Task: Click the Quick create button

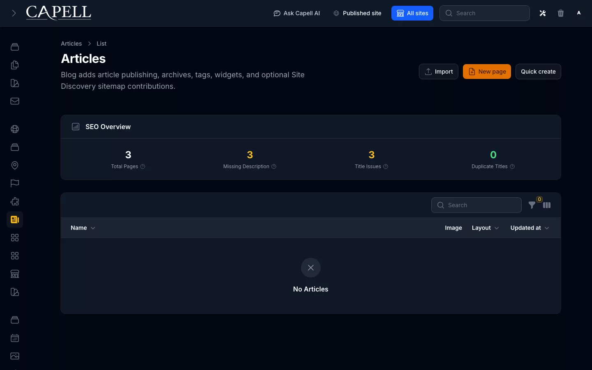Action: coord(538,72)
